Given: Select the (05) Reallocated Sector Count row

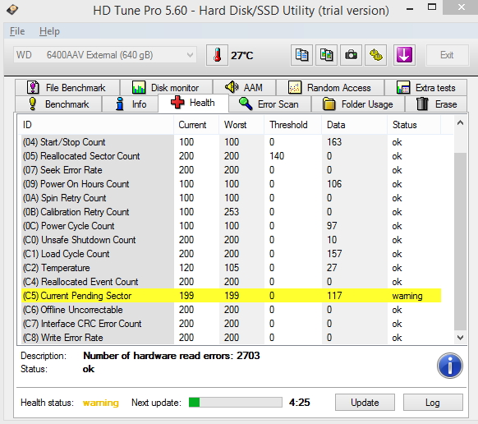Looking at the screenshot, I should [231, 156].
